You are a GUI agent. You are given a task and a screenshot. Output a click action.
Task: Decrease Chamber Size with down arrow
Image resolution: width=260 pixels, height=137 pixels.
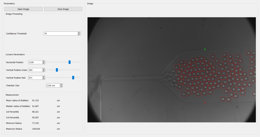61,87
